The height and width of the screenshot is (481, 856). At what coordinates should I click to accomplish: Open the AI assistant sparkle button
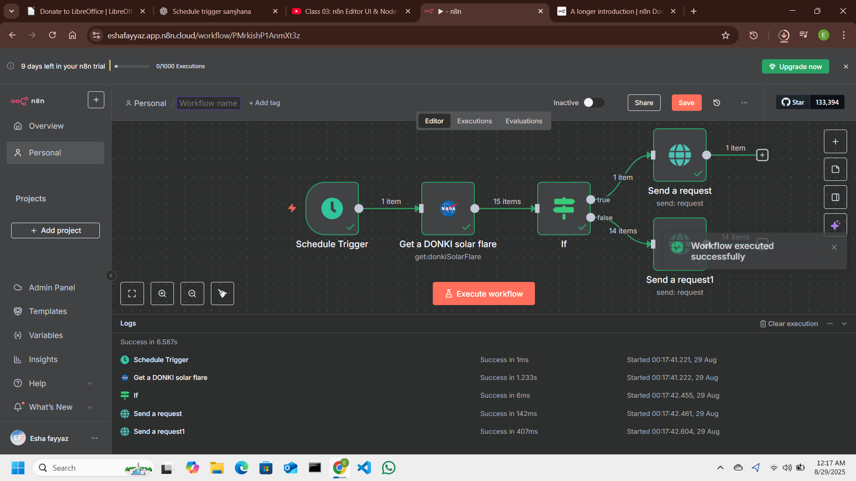coord(835,225)
